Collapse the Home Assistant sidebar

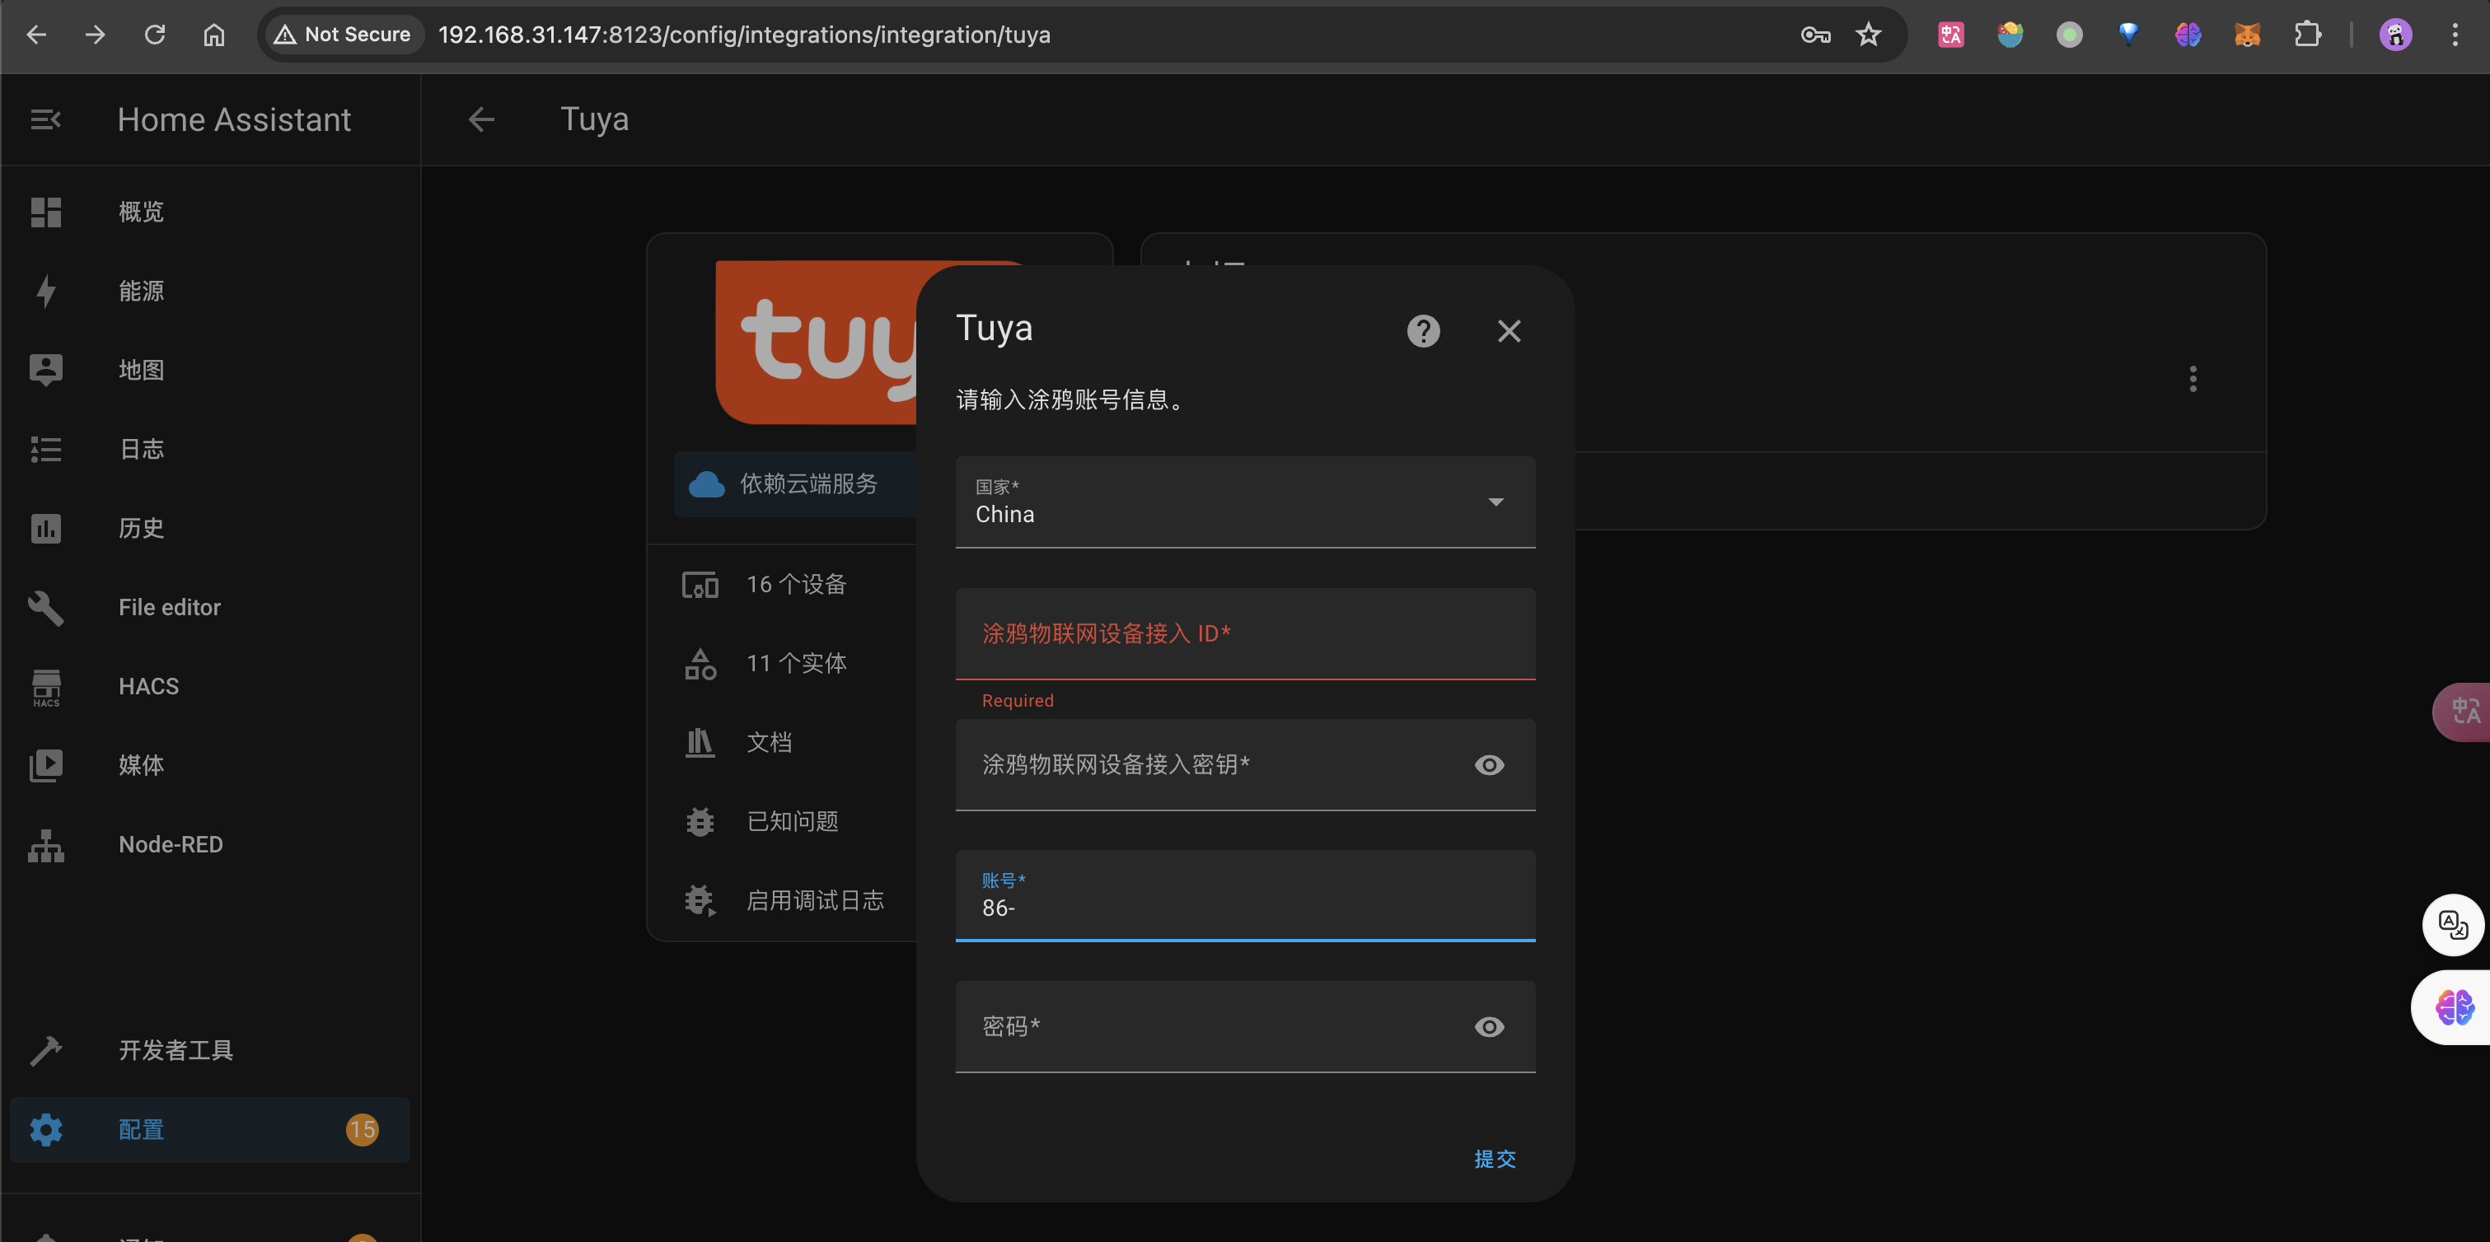(x=45, y=119)
